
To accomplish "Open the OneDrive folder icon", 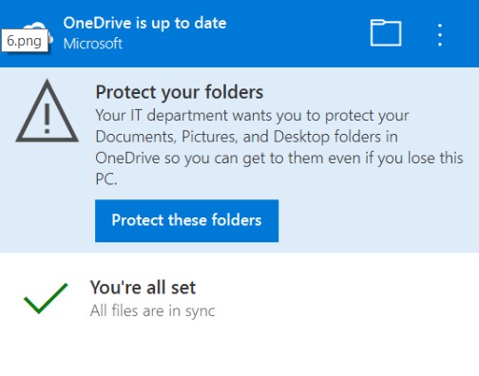I will pos(386,32).
